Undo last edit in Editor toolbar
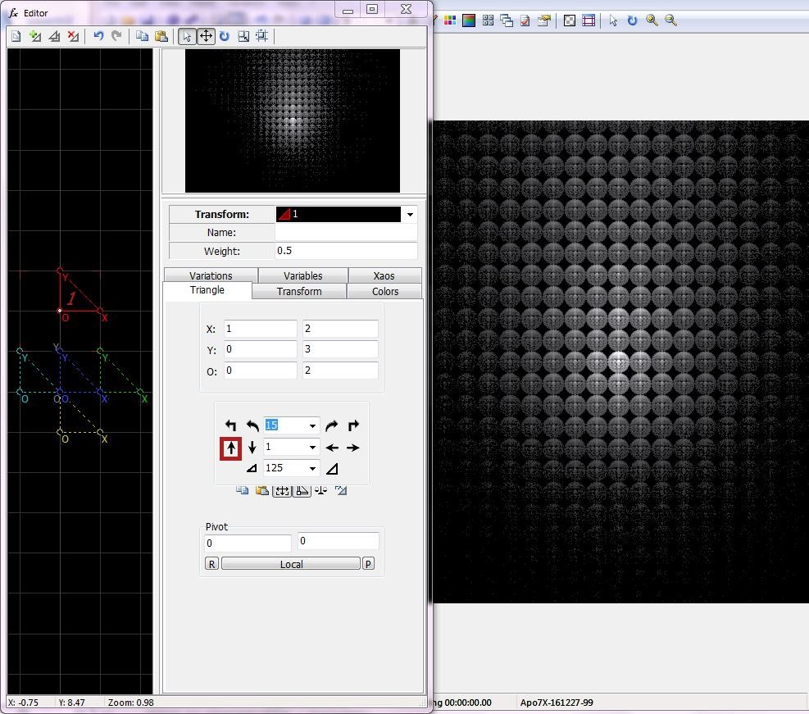This screenshot has height=714, width=809. 98,36
